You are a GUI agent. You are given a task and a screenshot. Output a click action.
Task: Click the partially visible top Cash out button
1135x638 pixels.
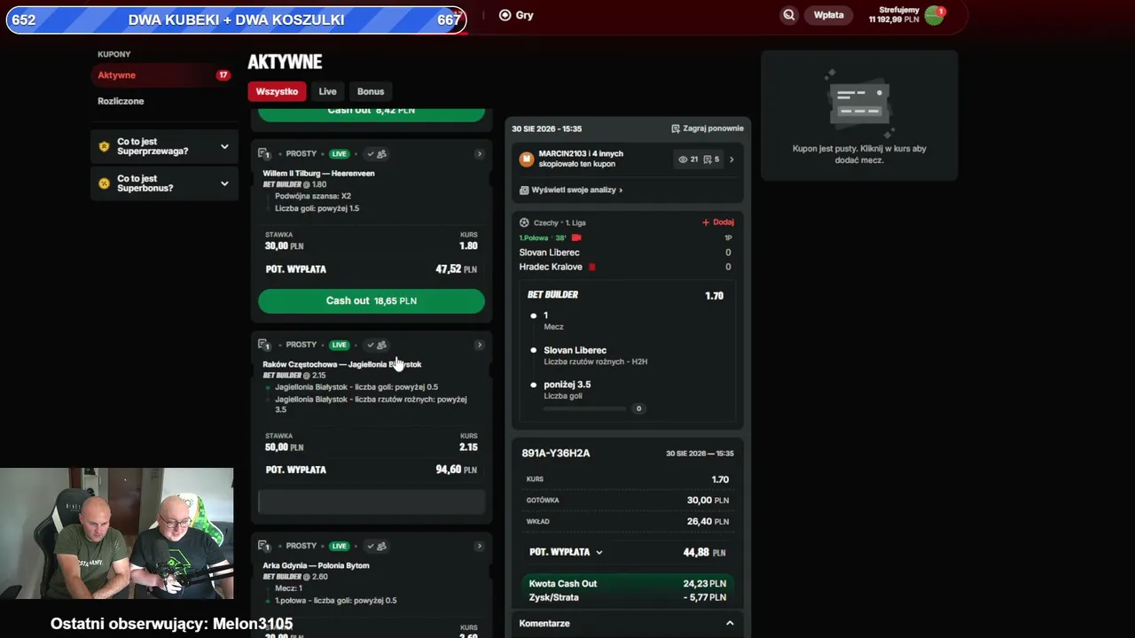[372, 113]
